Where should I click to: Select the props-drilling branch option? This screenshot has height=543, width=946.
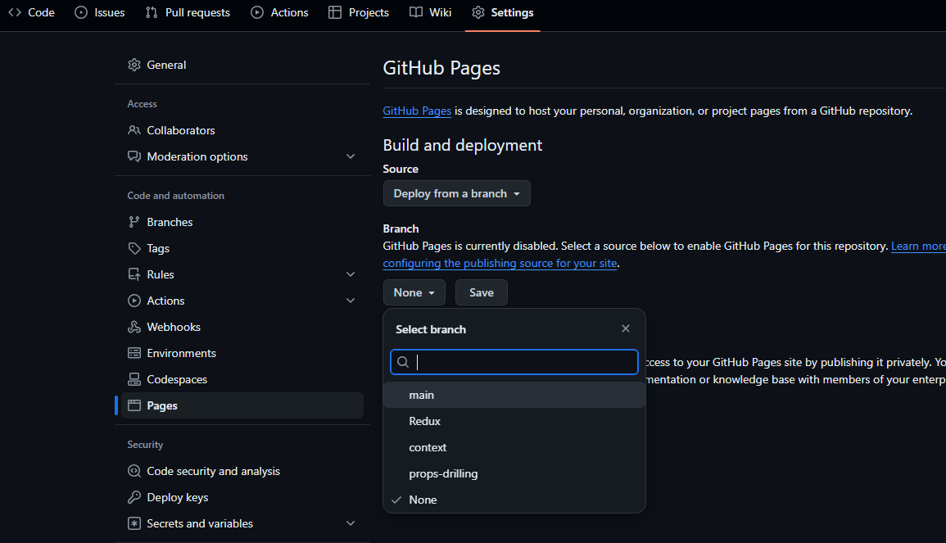pos(514,473)
